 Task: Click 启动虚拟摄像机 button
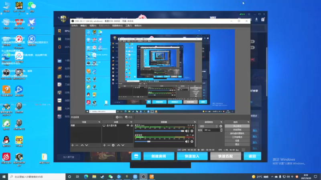point(237,134)
